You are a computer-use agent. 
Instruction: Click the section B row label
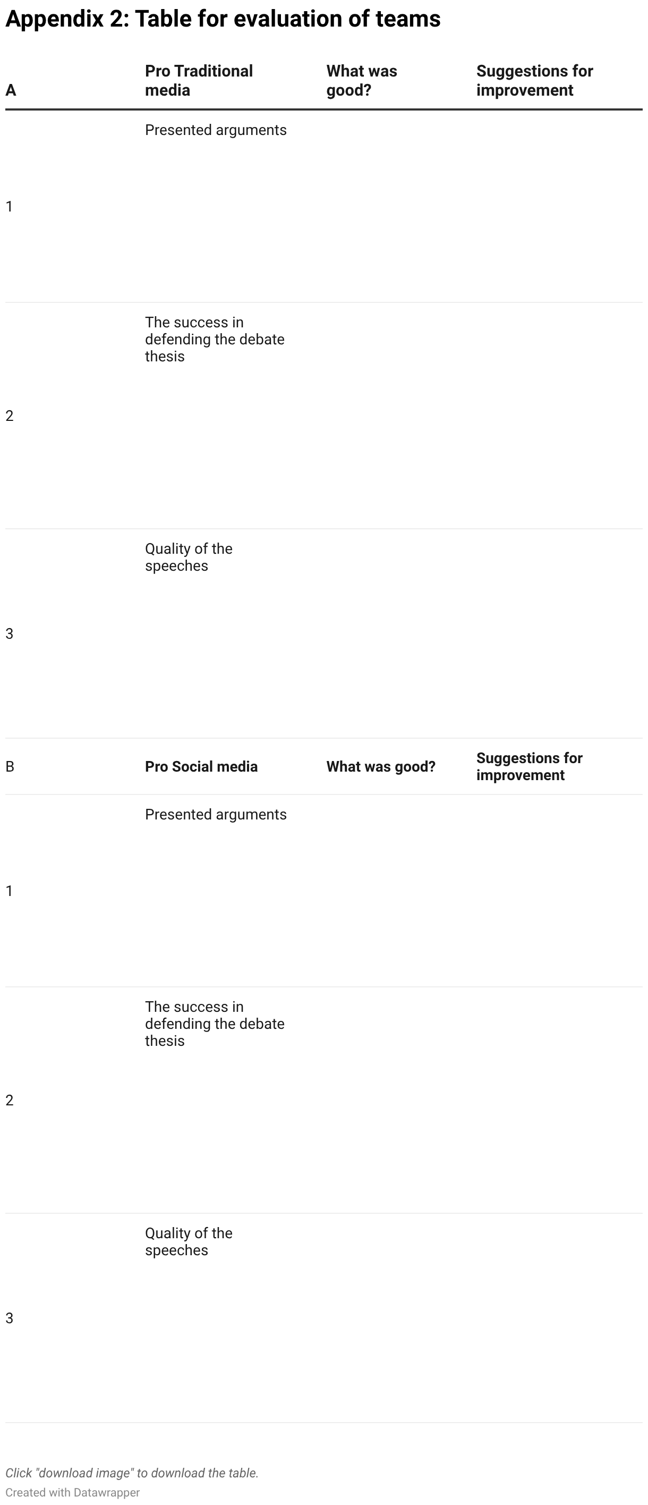10,766
